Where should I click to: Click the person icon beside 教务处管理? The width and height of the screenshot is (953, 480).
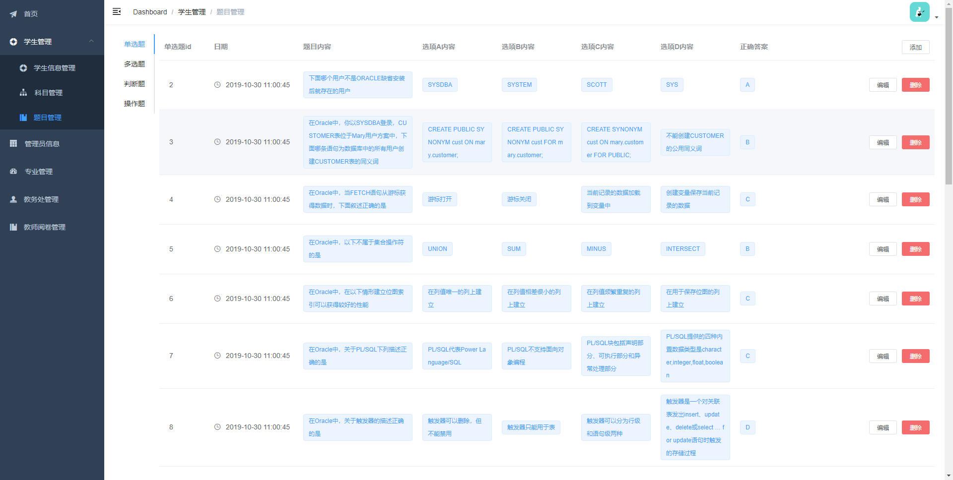[13, 199]
